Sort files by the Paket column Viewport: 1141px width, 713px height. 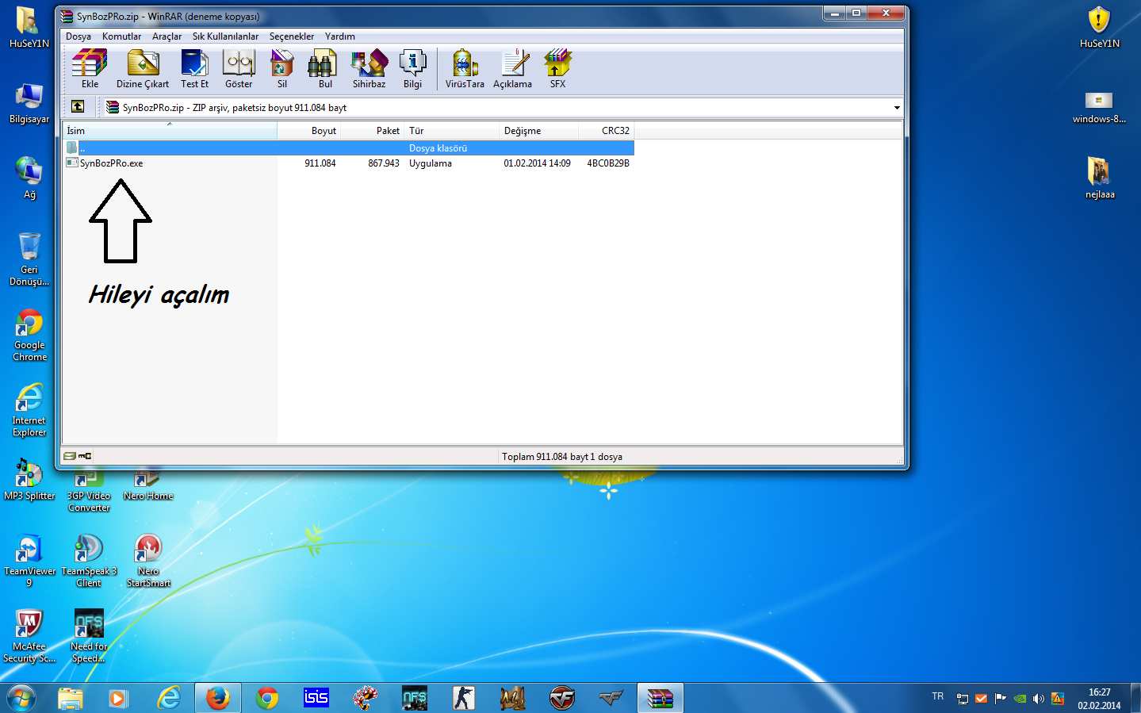point(373,131)
